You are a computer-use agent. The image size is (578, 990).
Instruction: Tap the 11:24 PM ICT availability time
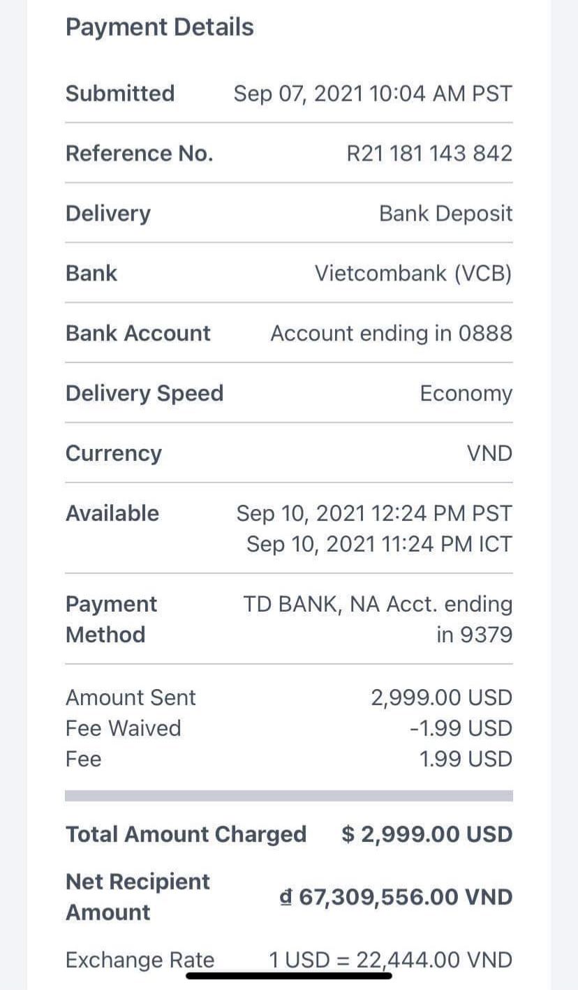[x=379, y=544]
